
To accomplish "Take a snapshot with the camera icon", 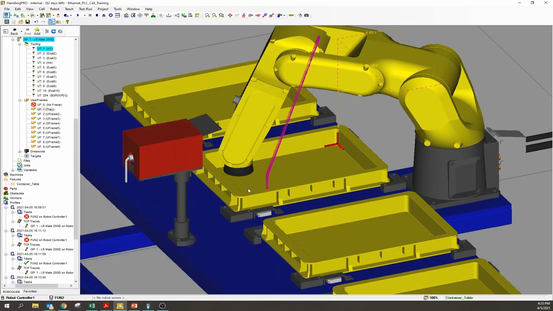I will [x=306, y=16].
